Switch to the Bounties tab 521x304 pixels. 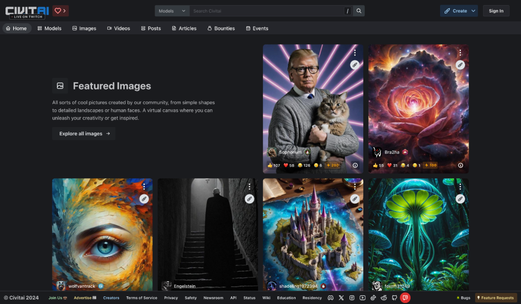coord(221,28)
